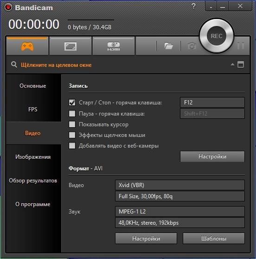Start recording with the REC button
This screenshot has width=256, height=259.
point(217,36)
